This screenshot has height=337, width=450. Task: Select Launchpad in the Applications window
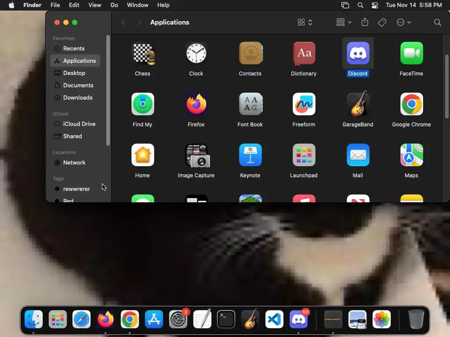pyautogui.click(x=304, y=155)
